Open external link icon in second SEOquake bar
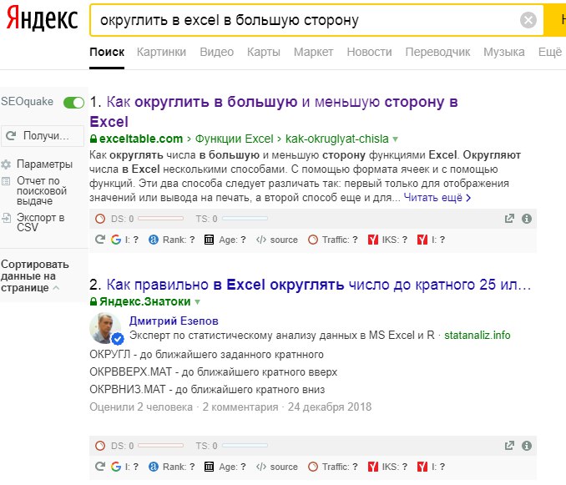 [x=509, y=446]
